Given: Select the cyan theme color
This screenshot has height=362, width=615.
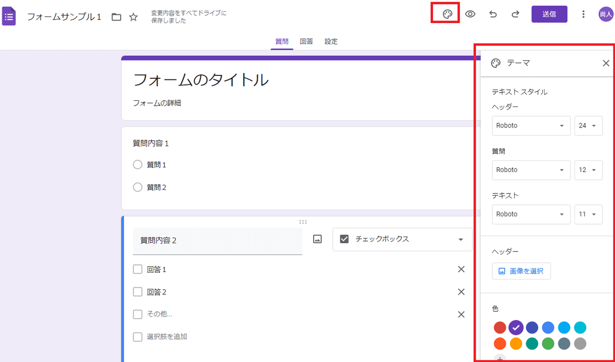Looking at the screenshot, I should point(580,327).
